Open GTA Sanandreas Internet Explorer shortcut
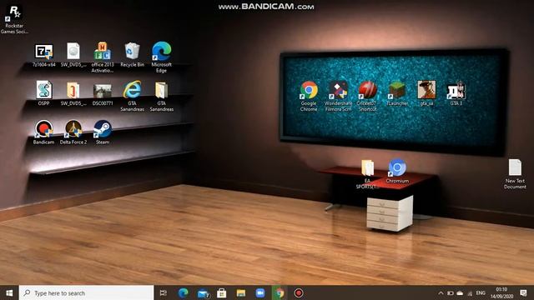 [x=132, y=96]
